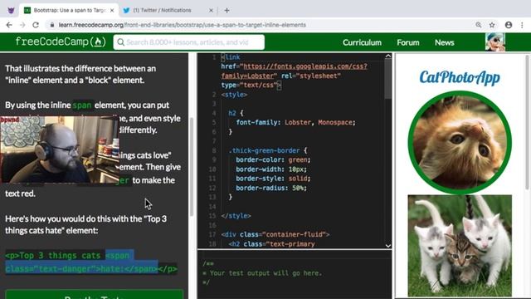The width and height of the screenshot is (531, 299).
Task: Click the instructions panel scrollbar
Action: [191, 166]
